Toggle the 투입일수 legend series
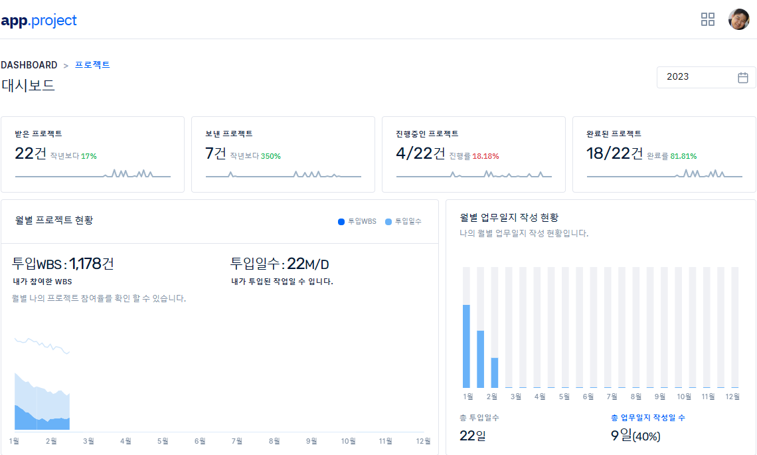 (x=404, y=221)
